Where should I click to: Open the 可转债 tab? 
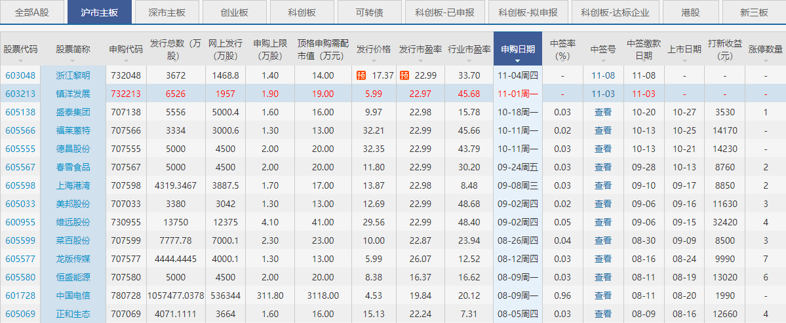tap(370, 12)
